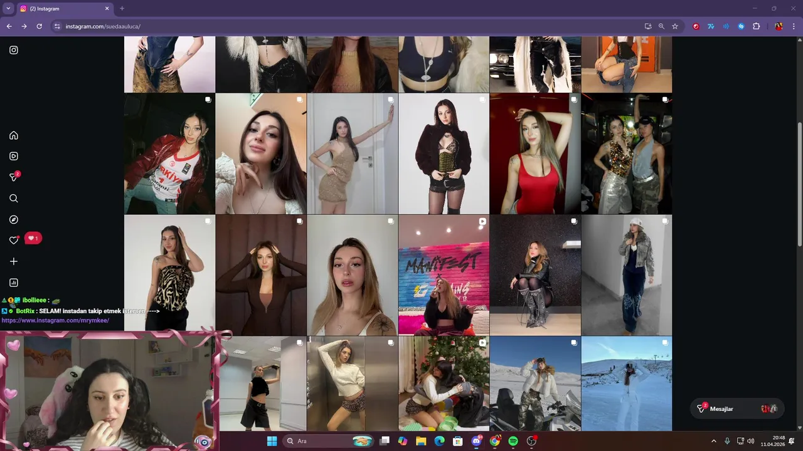
Task: Install the app via address bar icon
Action: tap(648, 26)
